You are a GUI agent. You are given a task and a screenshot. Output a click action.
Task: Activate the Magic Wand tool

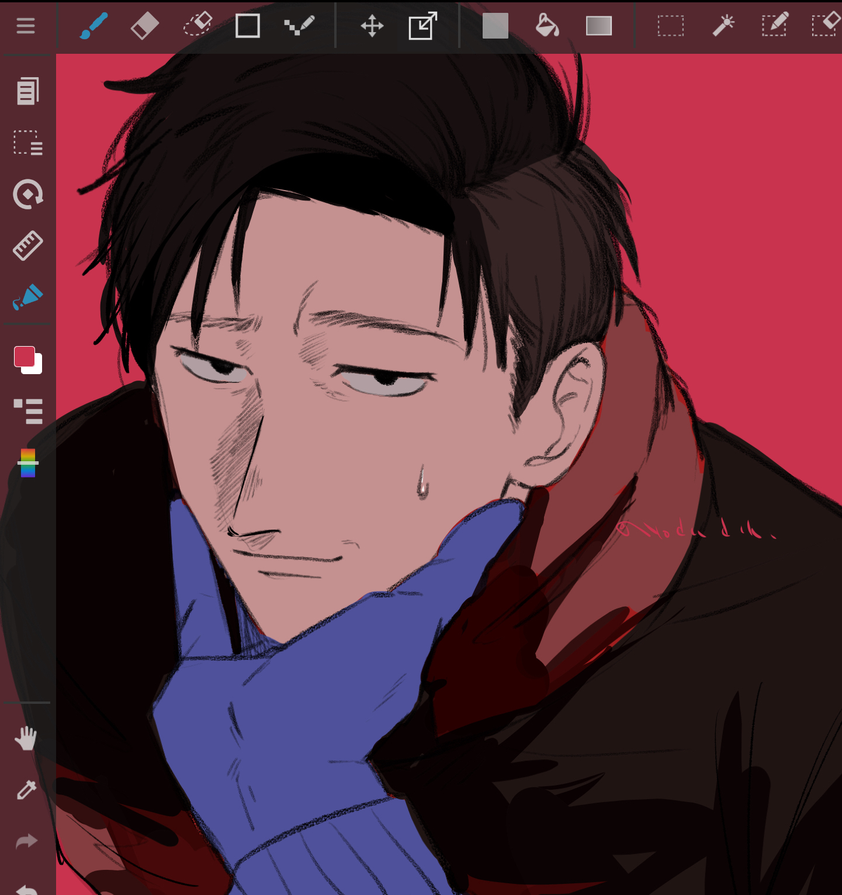click(723, 26)
